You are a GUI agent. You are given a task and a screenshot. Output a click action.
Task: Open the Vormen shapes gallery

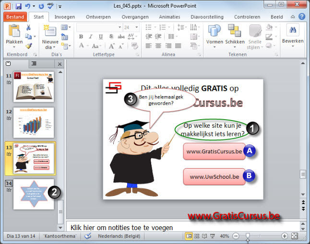click(x=215, y=37)
